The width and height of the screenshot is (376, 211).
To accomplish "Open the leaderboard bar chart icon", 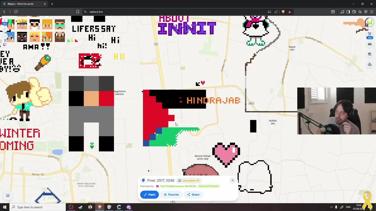I will [x=370, y=64].
